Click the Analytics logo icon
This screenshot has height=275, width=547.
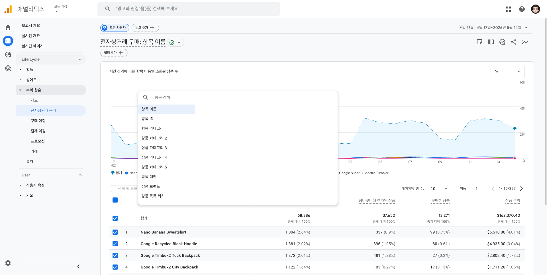[x=8, y=9]
